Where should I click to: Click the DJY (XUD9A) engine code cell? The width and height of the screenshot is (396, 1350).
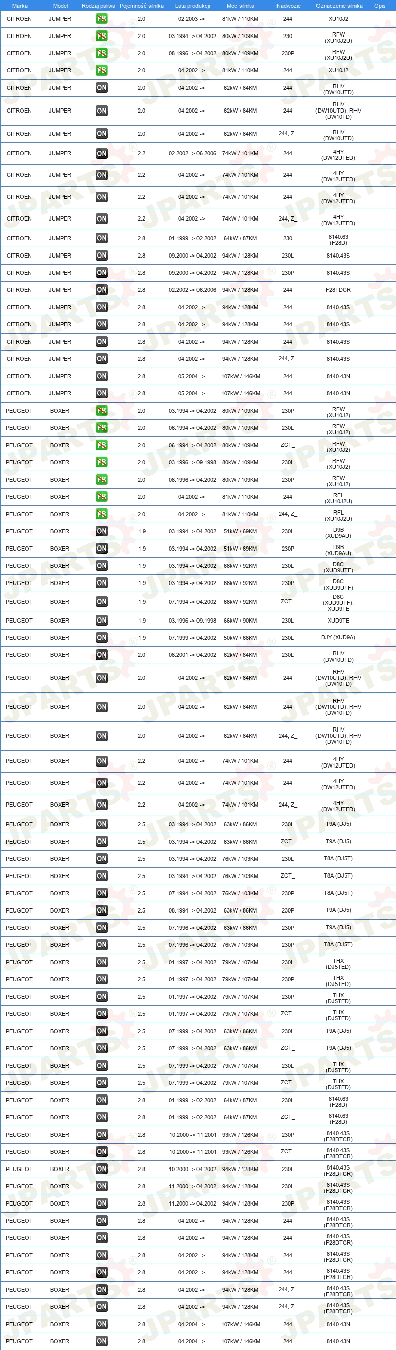tap(338, 638)
